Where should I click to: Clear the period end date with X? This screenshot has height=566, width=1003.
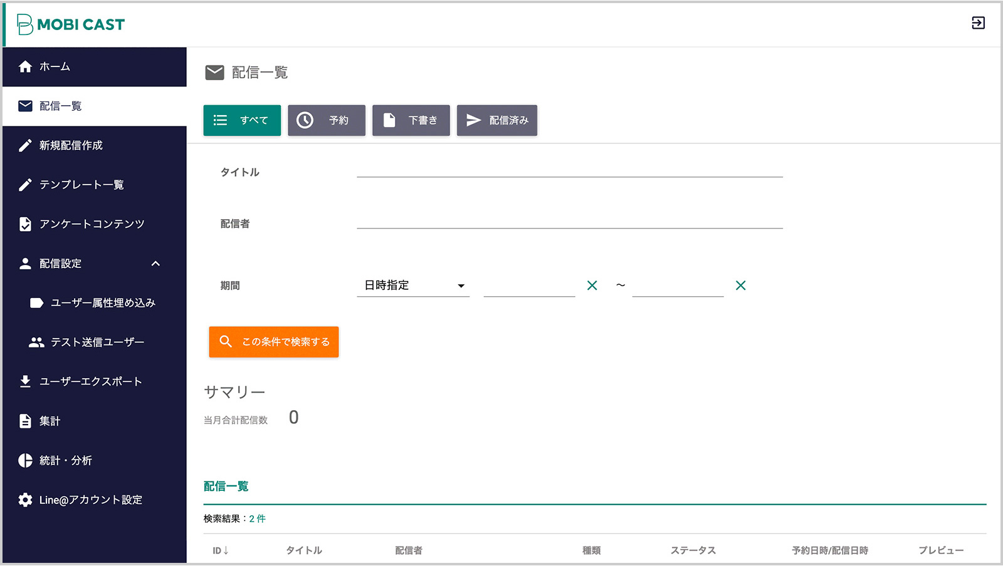pos(740,286)
